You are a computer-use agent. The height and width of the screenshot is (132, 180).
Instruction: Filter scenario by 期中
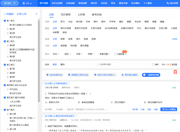click(96, 22)
